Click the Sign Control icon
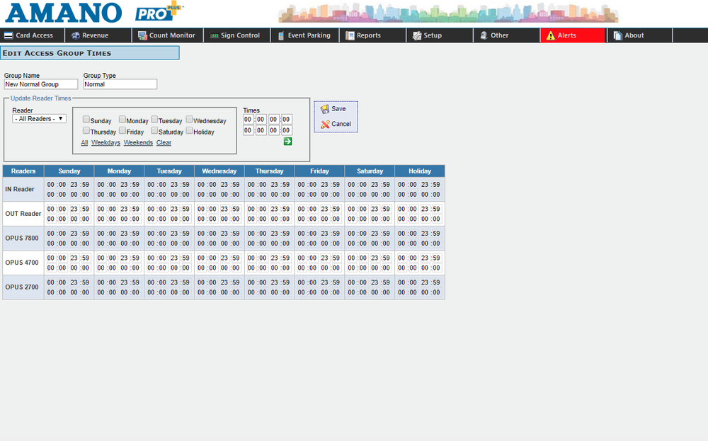Viewport: 708px width, 441px height. (214, 35)
